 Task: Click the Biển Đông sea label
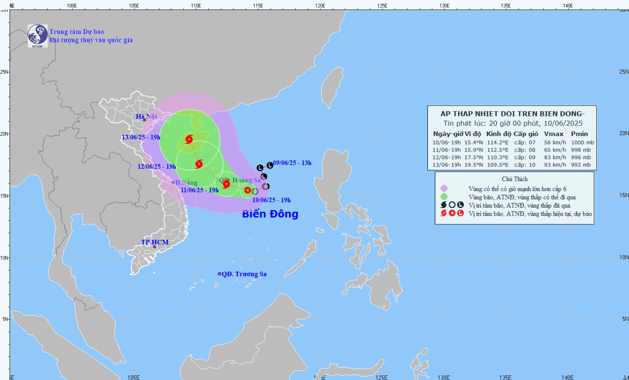tap(270, 214)
